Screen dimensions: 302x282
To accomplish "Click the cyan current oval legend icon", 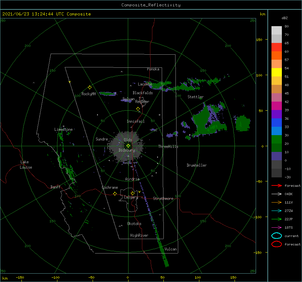I will coord(276,236).
